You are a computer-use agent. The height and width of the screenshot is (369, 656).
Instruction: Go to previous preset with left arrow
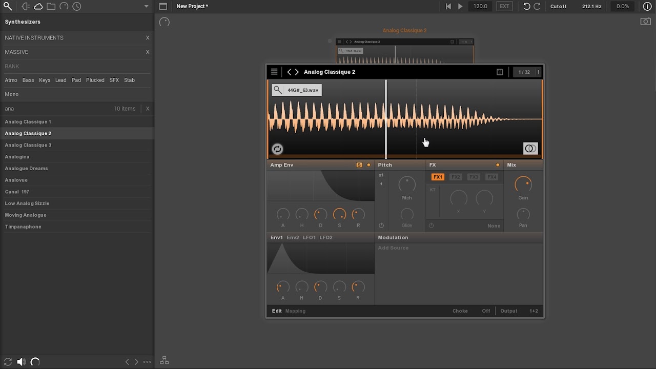coord(289,72)
